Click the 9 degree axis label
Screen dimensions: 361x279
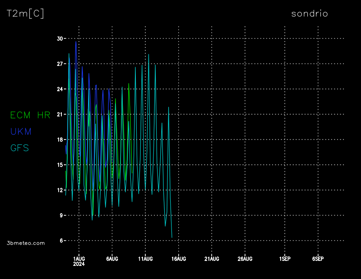[61, 216]
